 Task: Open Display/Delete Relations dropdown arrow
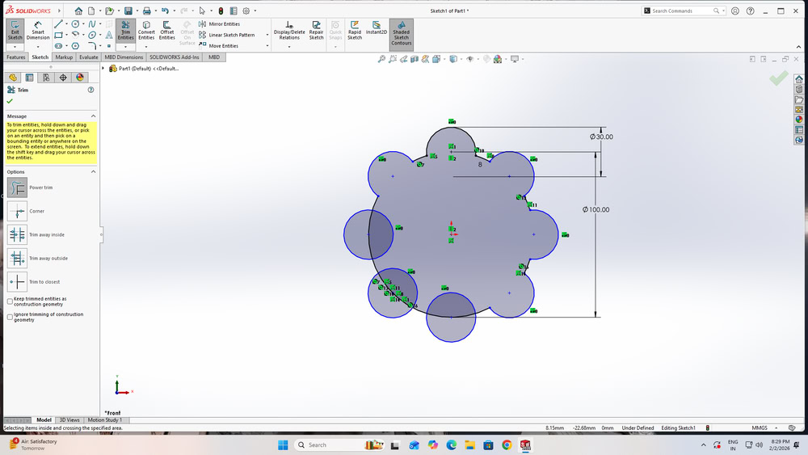(289, 47)
